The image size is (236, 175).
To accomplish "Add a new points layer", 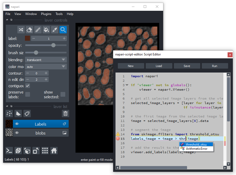I will pyautogui.click(x=9, y=114).
